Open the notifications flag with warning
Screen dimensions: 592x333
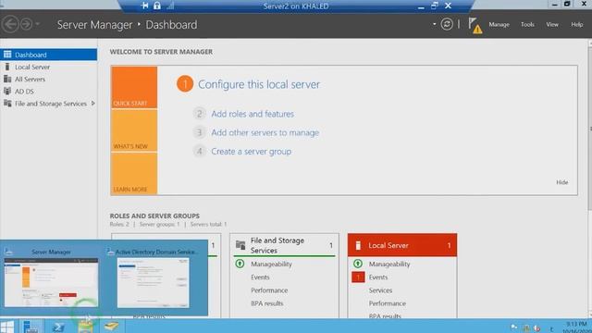(475, 25)
